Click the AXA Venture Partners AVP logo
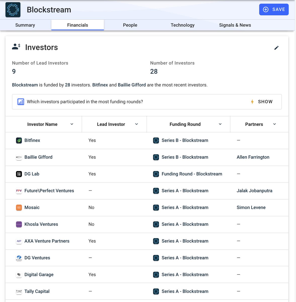Viewport: 296px width, 302px height. [19, 241]
